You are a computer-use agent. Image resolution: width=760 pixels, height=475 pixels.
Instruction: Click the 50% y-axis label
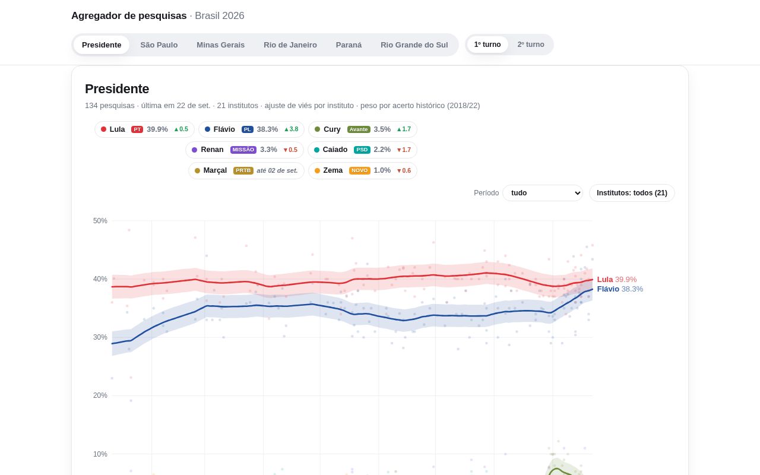(100, 221)
